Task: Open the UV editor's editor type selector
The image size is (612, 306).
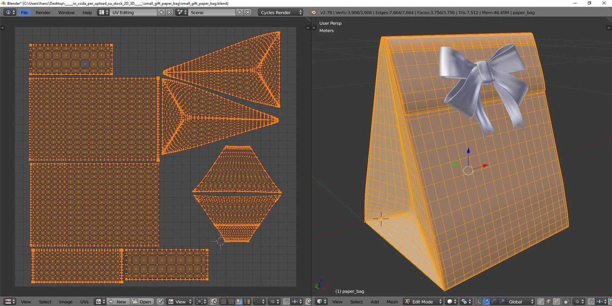Action: [10, 302]
